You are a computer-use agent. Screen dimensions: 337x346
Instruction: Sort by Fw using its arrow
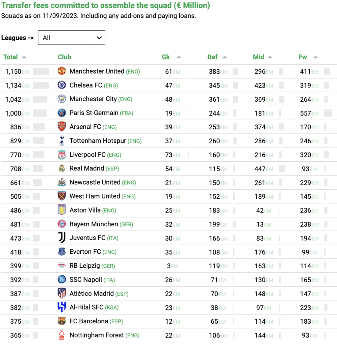pyautogui.click(x=316, y=57)
